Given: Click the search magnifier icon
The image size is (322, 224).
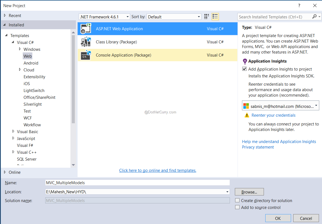Looking at the screenshot, I should coord(315,17).
